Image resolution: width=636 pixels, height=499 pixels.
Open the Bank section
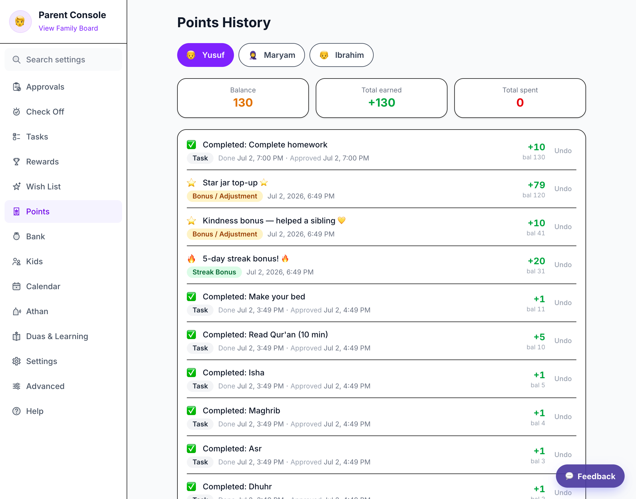coord(63,236)
